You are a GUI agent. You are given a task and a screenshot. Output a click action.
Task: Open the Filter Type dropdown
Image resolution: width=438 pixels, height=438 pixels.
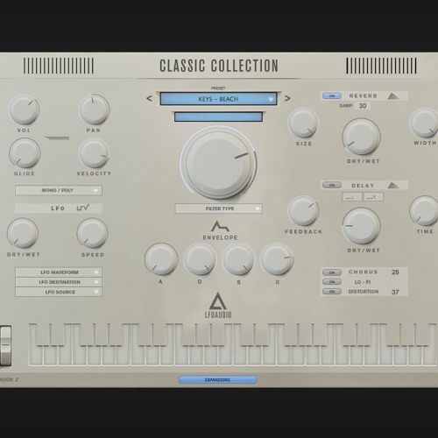coord(218,208)
